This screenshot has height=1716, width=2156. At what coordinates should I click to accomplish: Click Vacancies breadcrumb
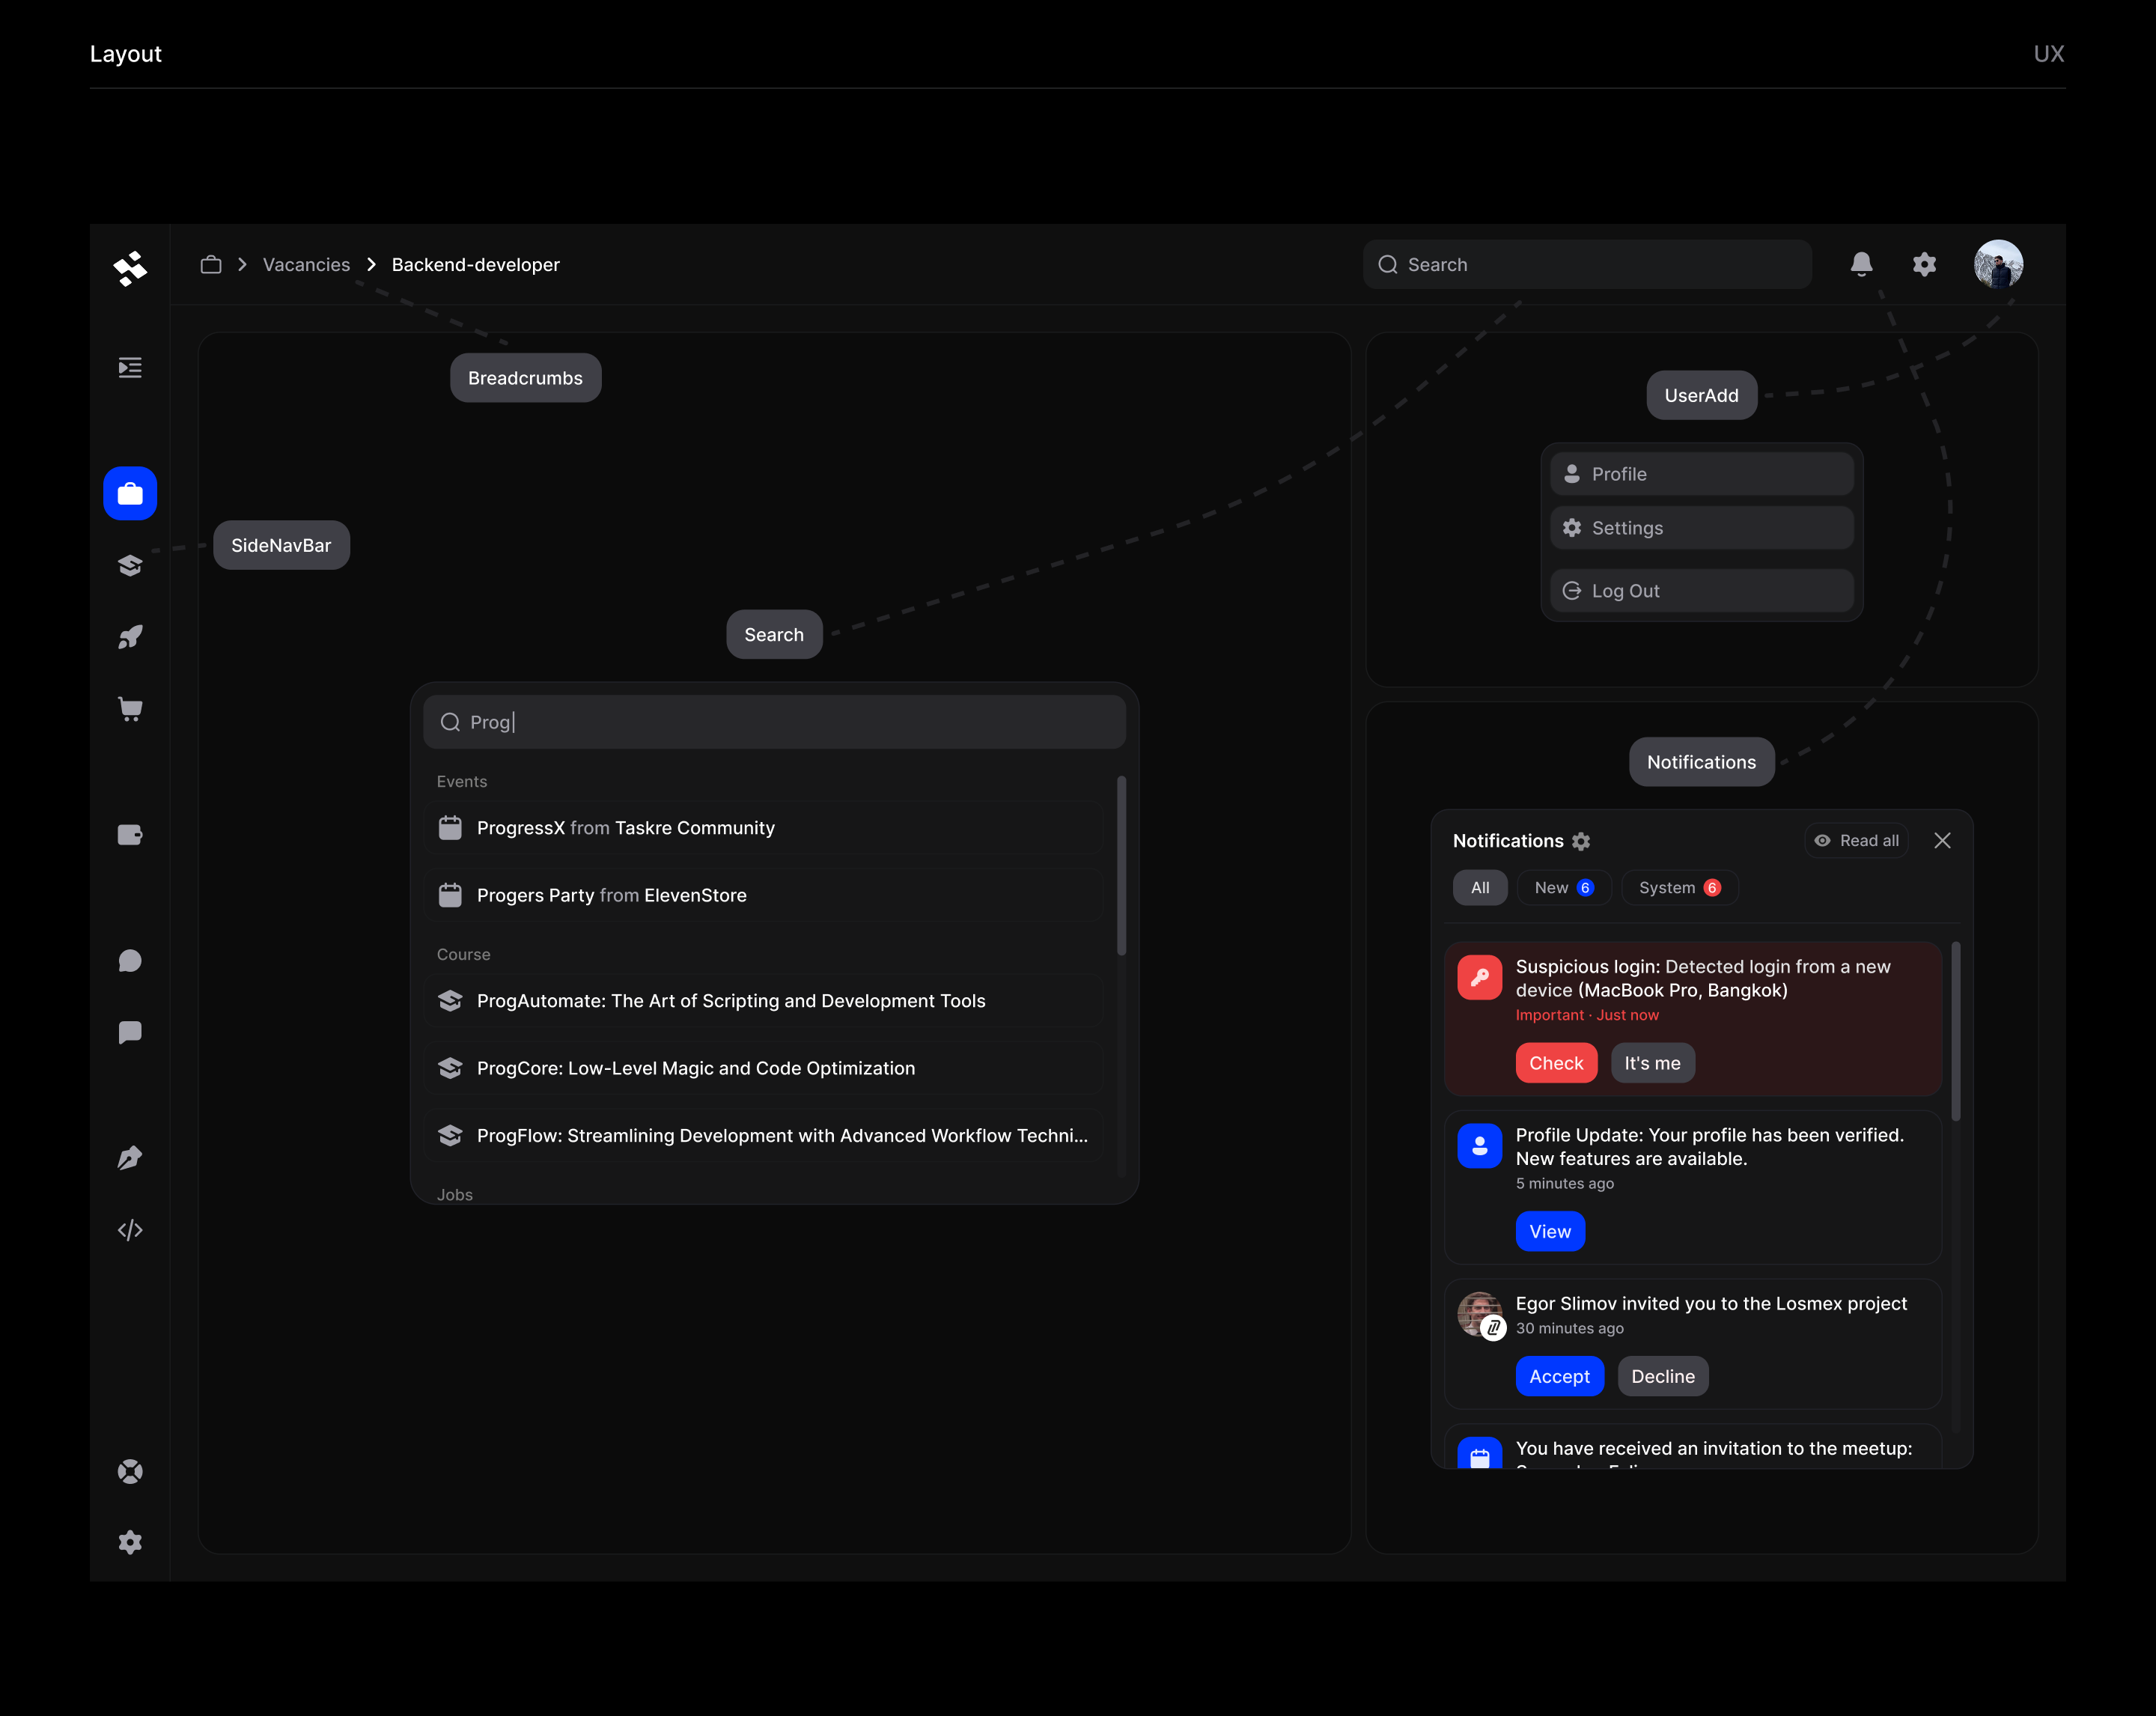(306, 264)
